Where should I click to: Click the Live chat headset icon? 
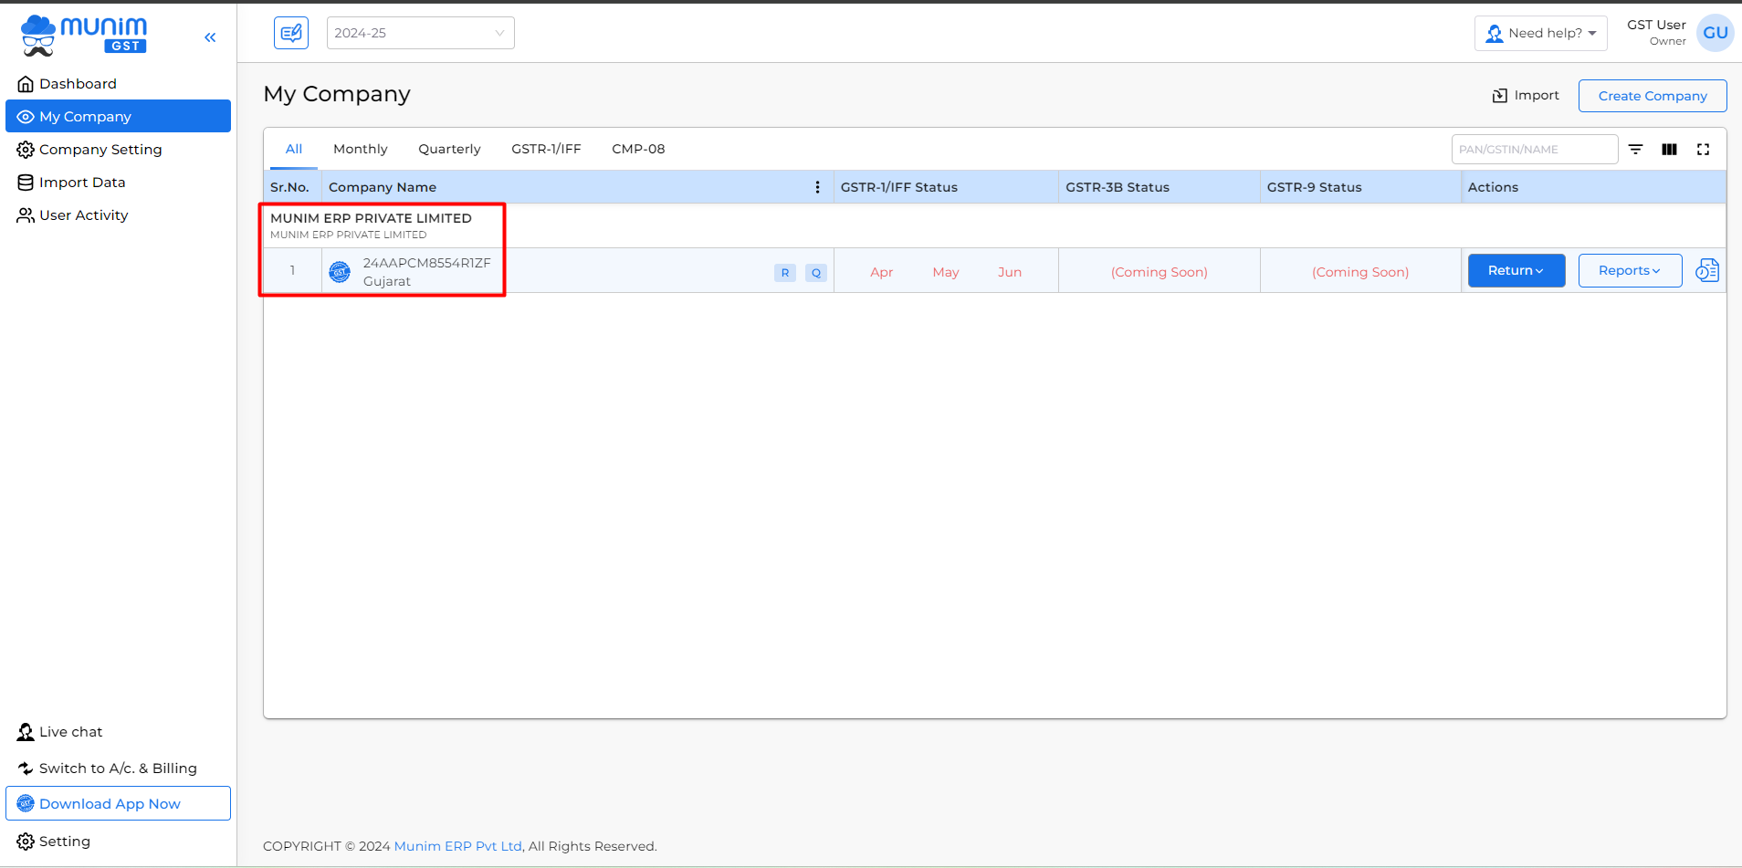tap(26, 732)
